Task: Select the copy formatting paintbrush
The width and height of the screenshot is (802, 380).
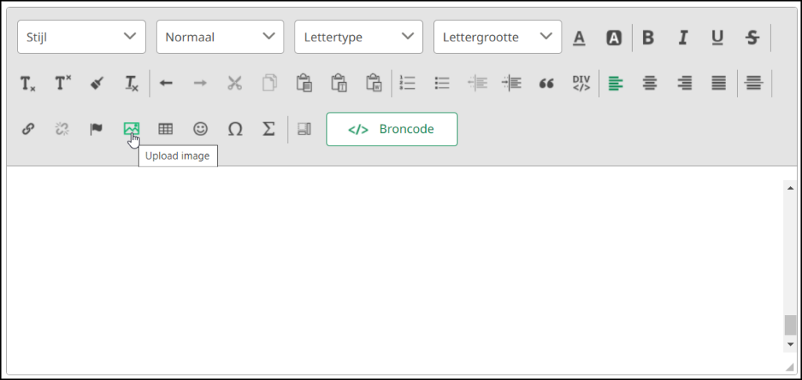Action: [98, 83]
